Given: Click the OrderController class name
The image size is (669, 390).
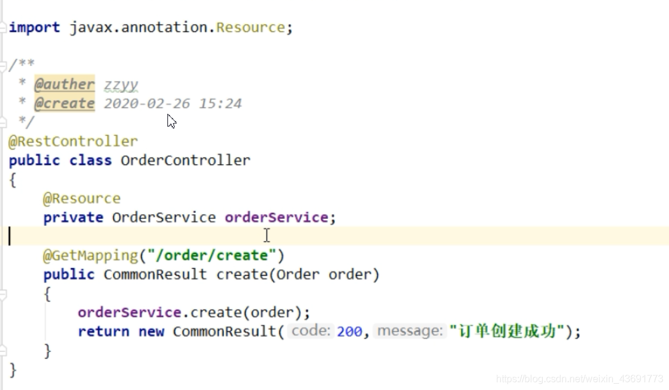Looking at the screenshot, I should click(186, 161).
